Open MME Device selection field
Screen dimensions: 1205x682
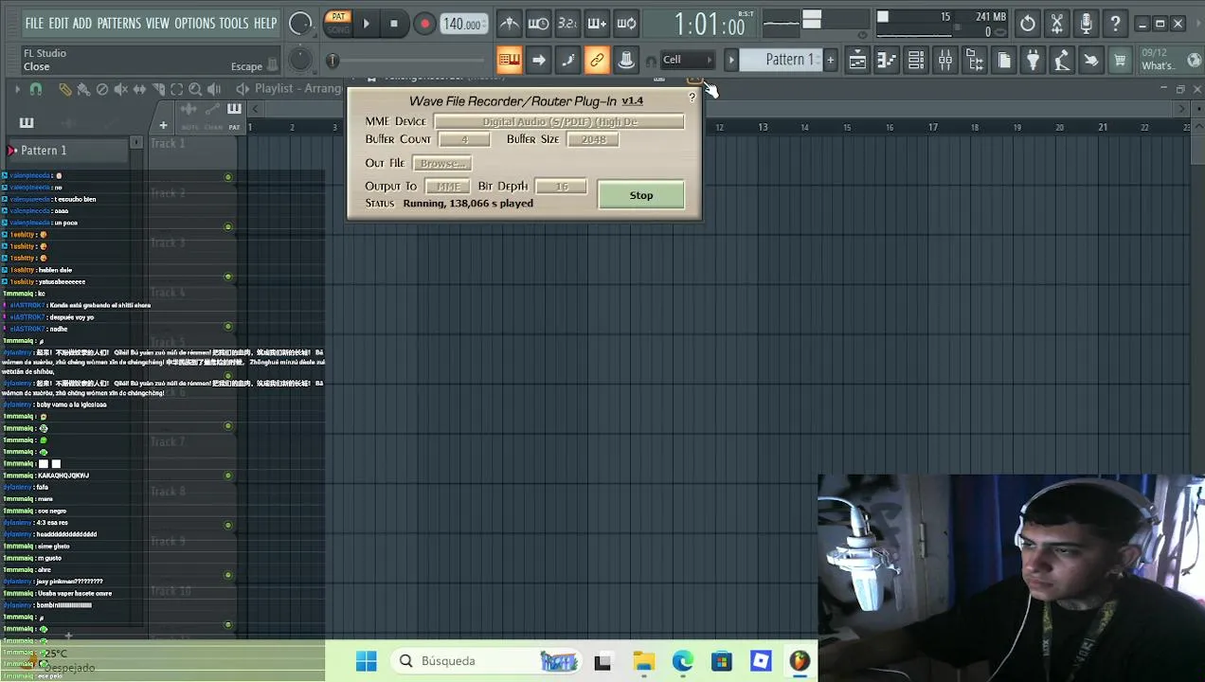point(559,121)
